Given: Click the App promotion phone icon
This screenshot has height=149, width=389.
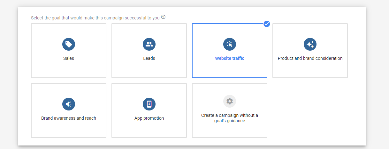Looking at the screenshot, I should tap(149, 104).
